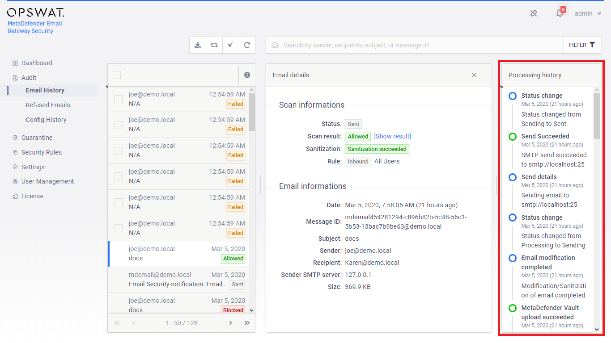Click the green Allowed scan result badge in details
This screenshot has width=611, height=343.
click(x=358, y=137)
